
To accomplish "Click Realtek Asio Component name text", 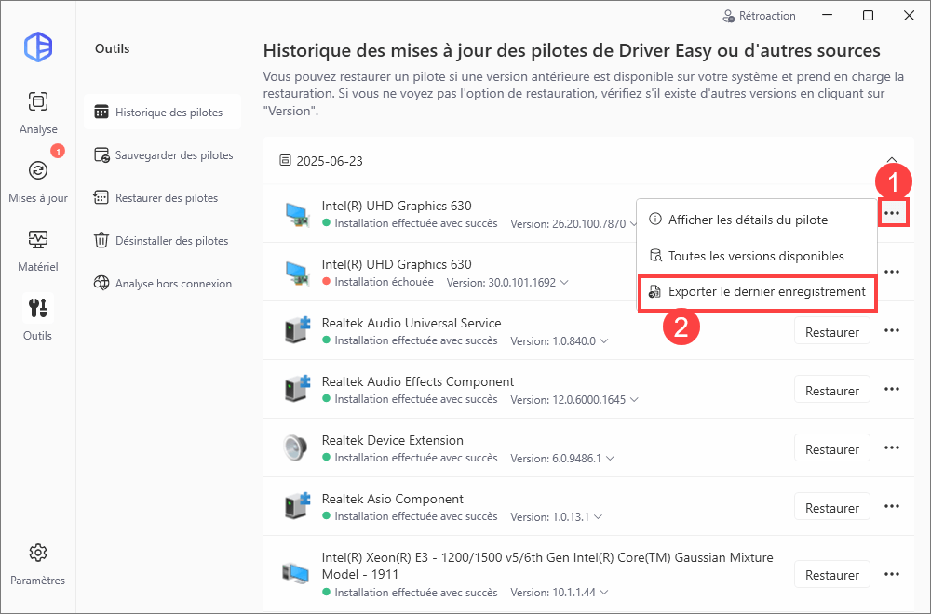I will point(393,499).
